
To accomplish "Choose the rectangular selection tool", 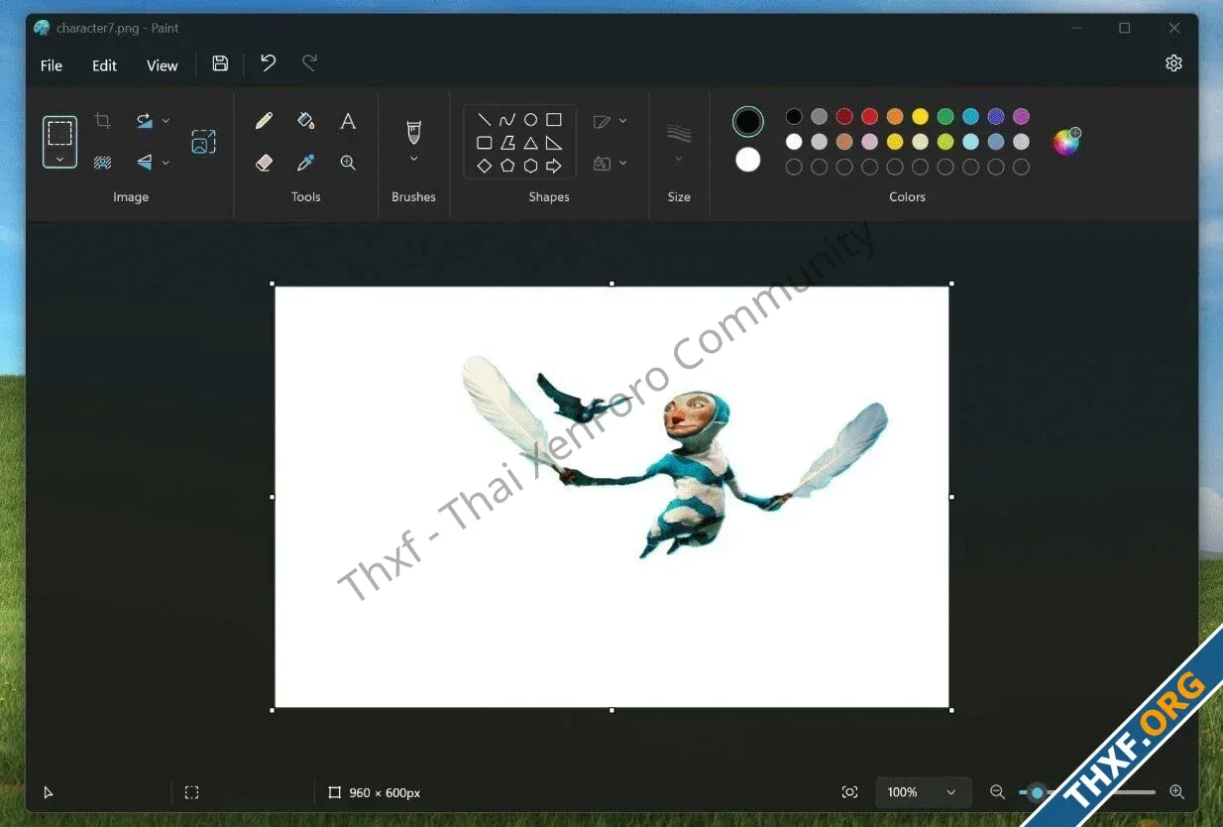I will click(x=59, y=133).
